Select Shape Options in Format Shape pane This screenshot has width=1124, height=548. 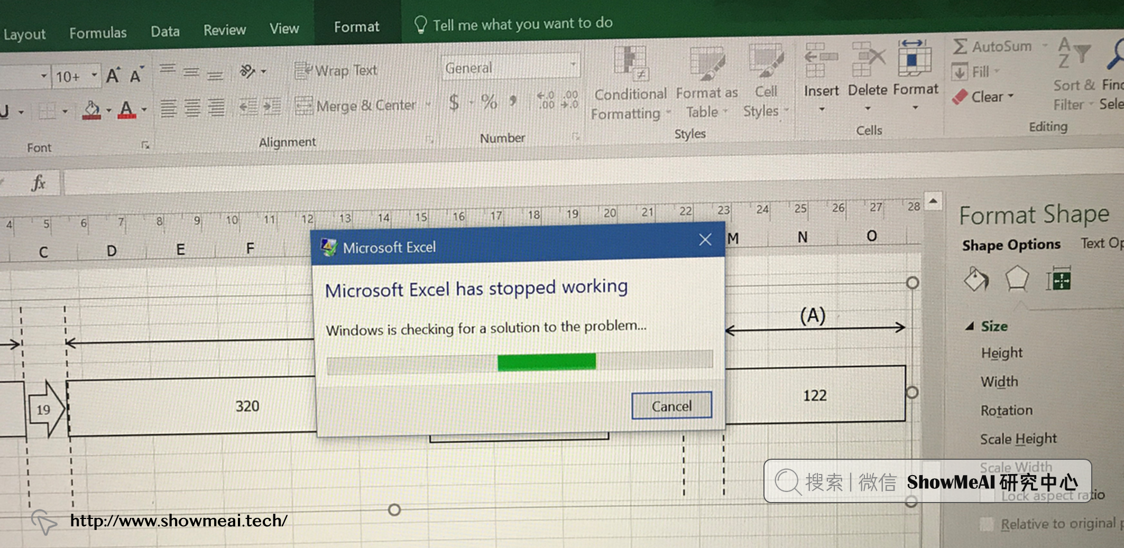click(1011, 245)
